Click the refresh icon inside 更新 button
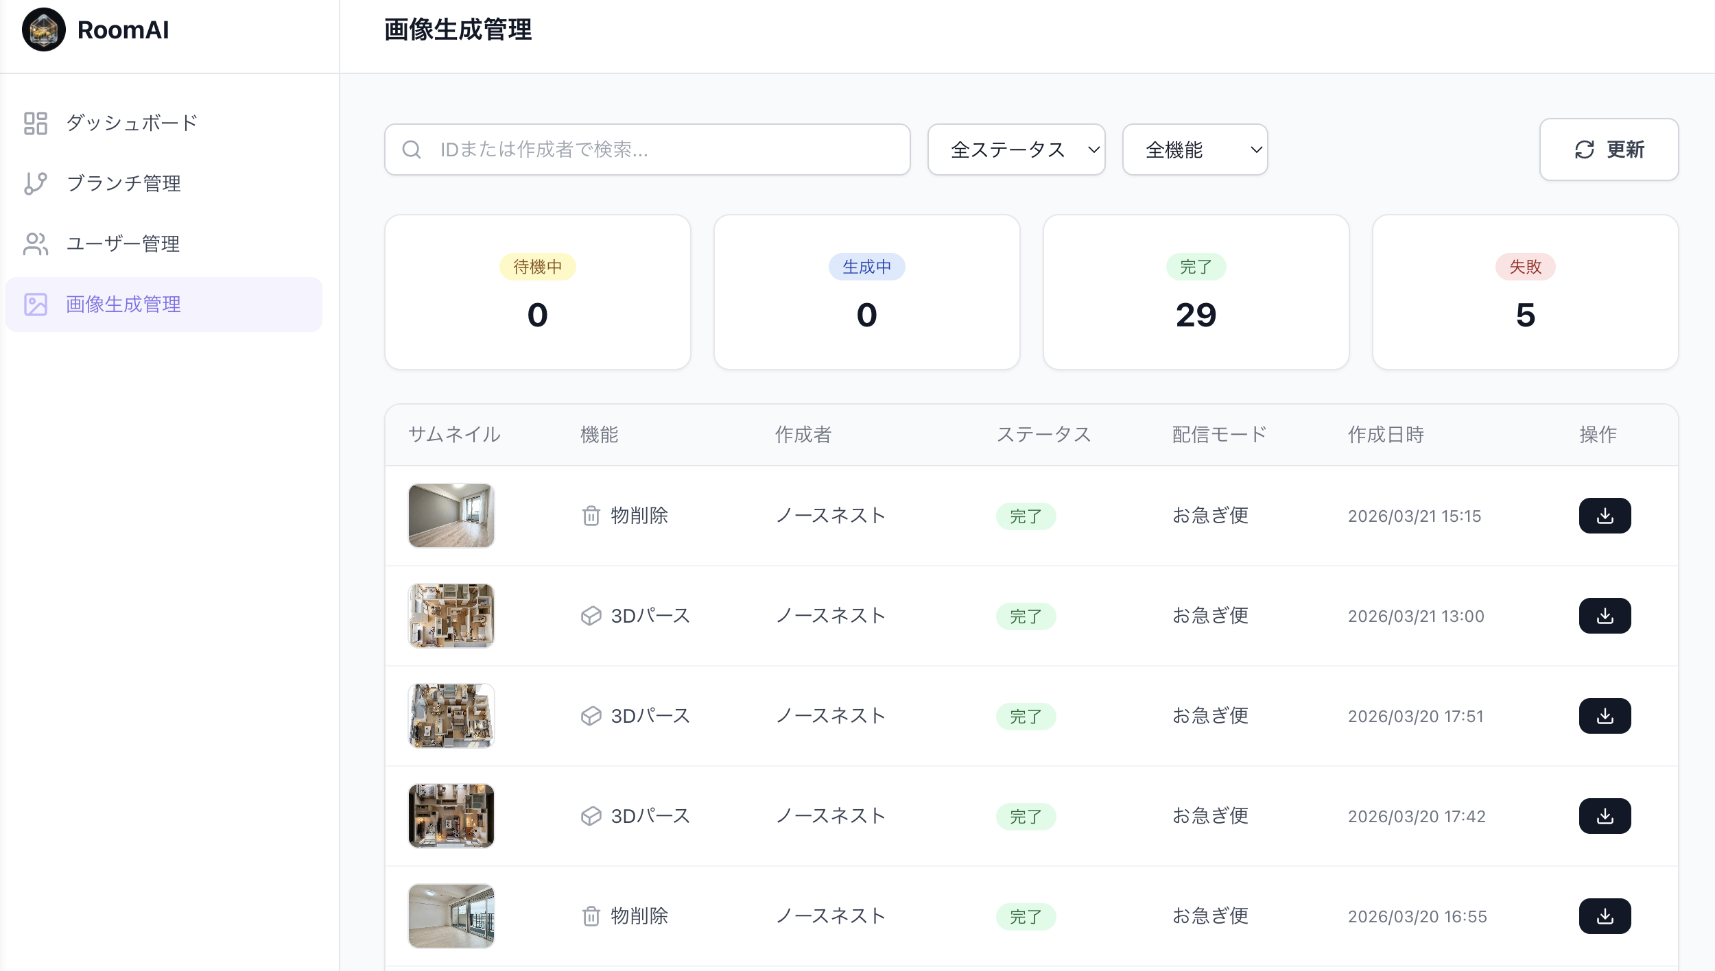Screen dimensions: 1715x971 coord(1584,149)
